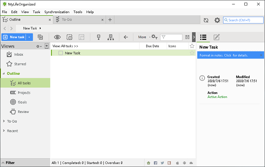Open settings gear in the tab bar

217,20
